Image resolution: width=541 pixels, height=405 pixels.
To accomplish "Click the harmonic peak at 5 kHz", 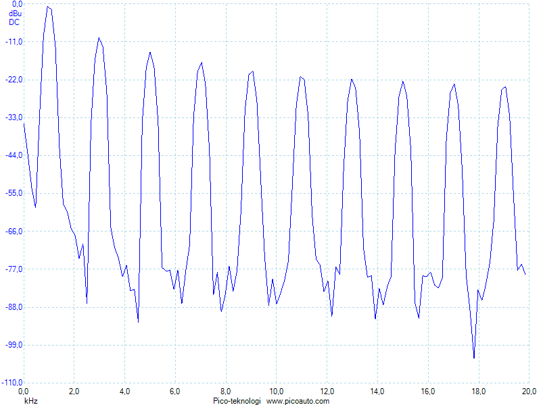I will [x=150, y=53].
